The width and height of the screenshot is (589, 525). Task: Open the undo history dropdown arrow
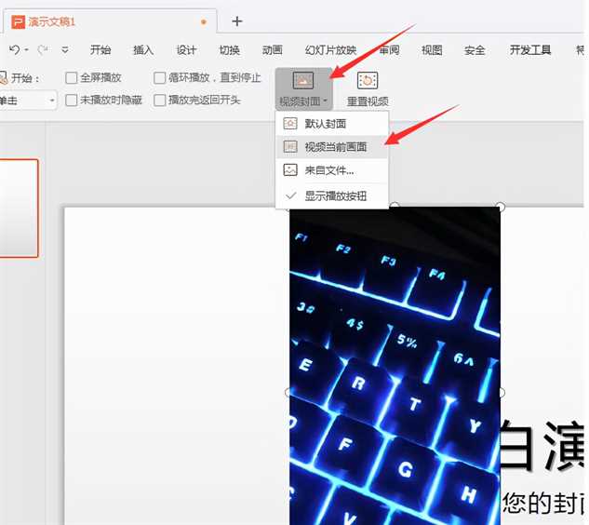pos(27,50)
